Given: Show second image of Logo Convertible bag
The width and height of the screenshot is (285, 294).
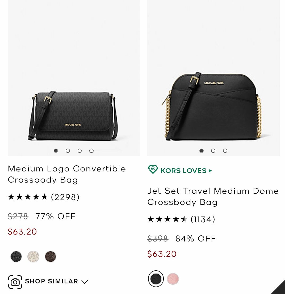Looking at the screenshot, I should click(x=68, y=151).
